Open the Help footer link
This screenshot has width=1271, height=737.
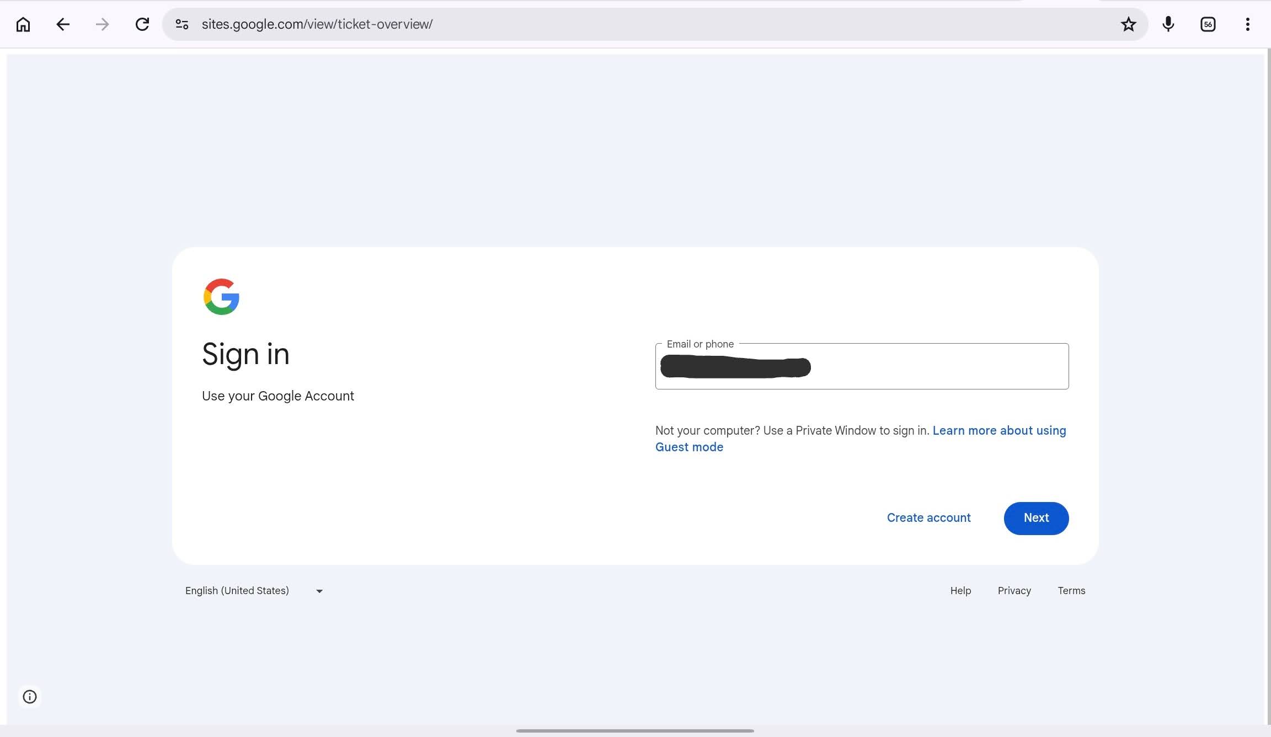pos(960,591)
